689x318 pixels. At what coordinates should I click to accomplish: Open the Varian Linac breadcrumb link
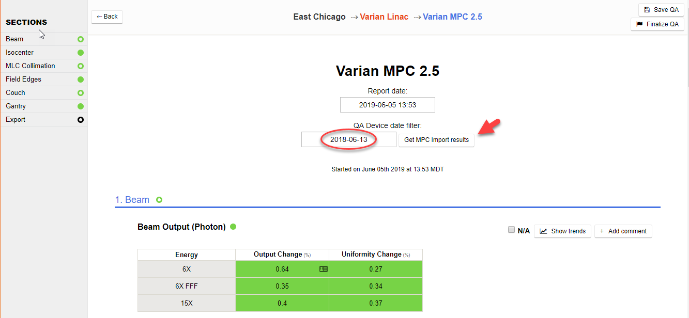click(384, 17)
